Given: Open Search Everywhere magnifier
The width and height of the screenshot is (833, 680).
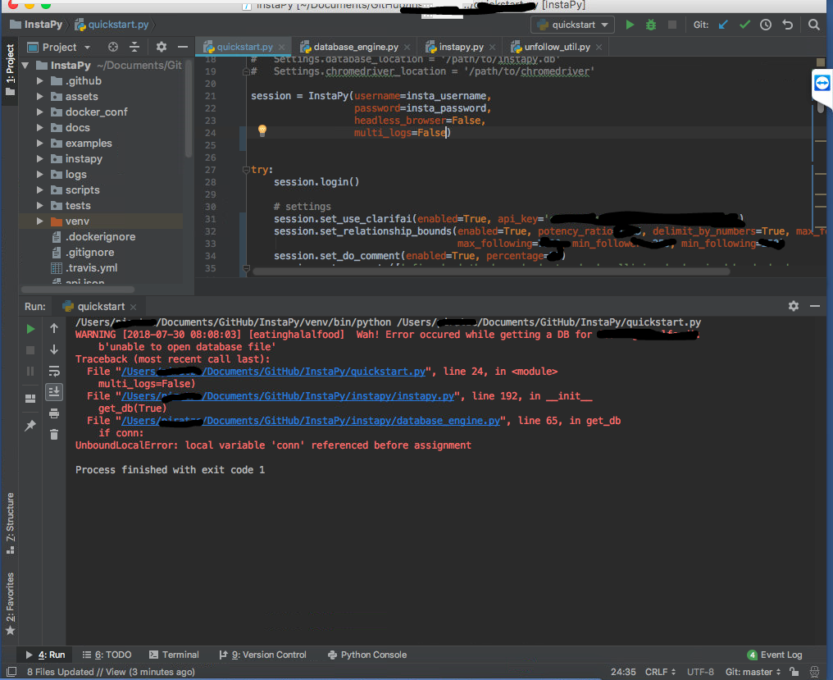Looking at the screenshot, I should [x=813, y=25].
